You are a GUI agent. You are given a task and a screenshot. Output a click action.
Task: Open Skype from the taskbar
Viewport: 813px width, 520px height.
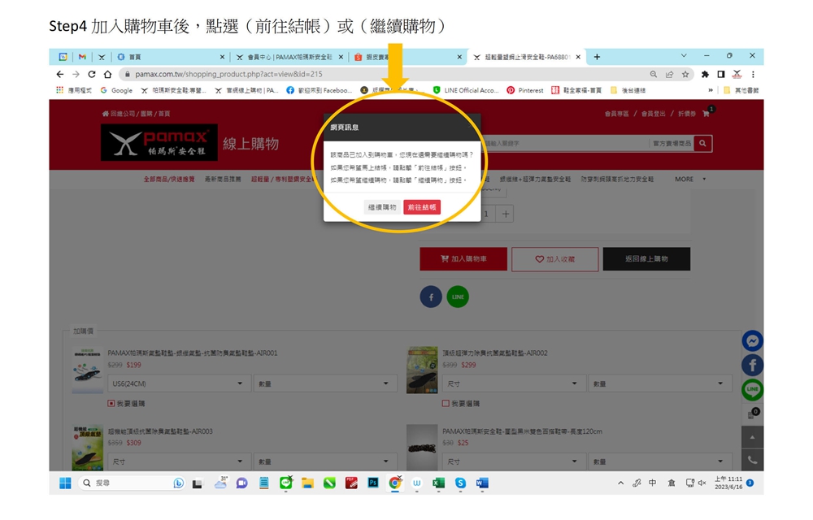460,483
